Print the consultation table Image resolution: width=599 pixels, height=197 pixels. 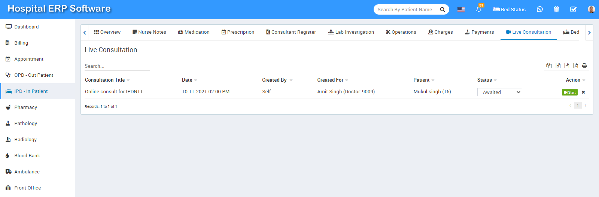(x=584, y=66)
